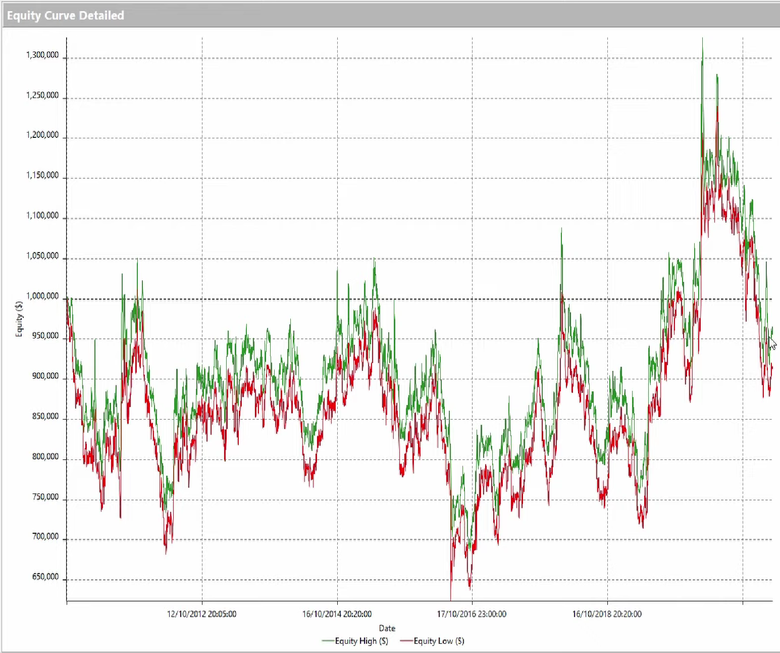
Task: Click the Equity Curve Detailed title bar
Action: coord(66,15)
